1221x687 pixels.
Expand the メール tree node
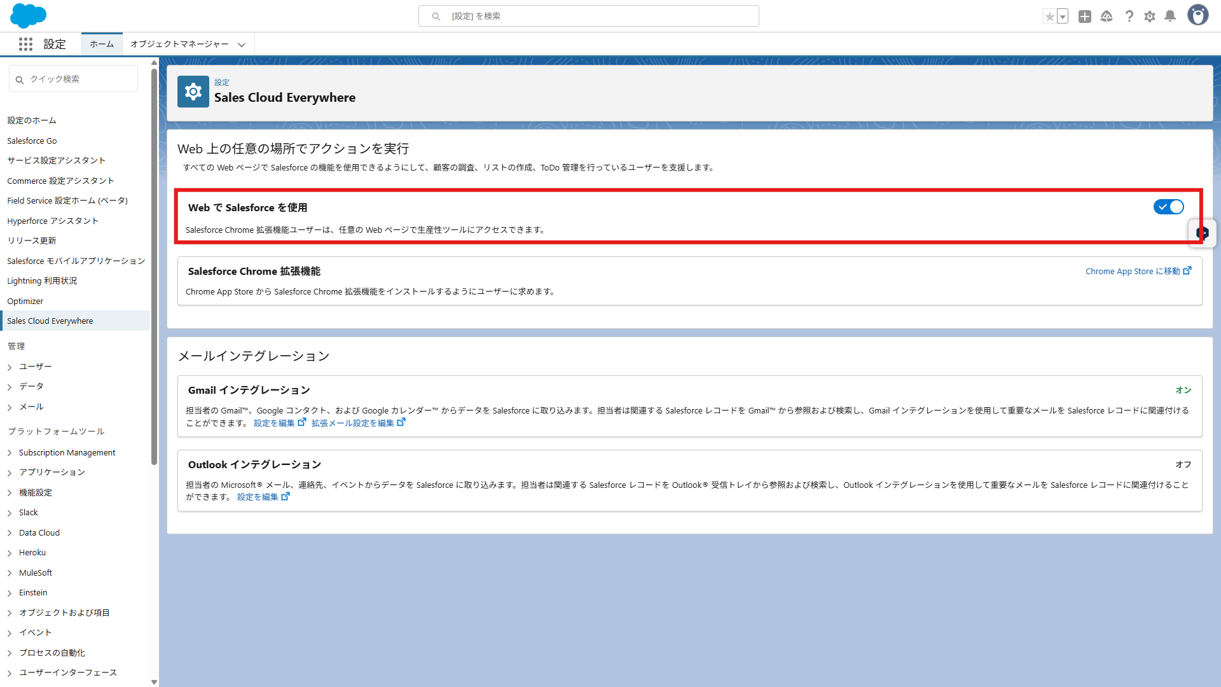(x=10, y=407)
